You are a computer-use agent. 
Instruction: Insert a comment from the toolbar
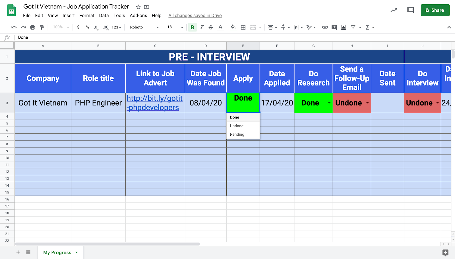334,27
